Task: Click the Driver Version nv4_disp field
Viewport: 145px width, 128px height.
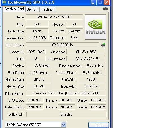Action: (66, 93)
